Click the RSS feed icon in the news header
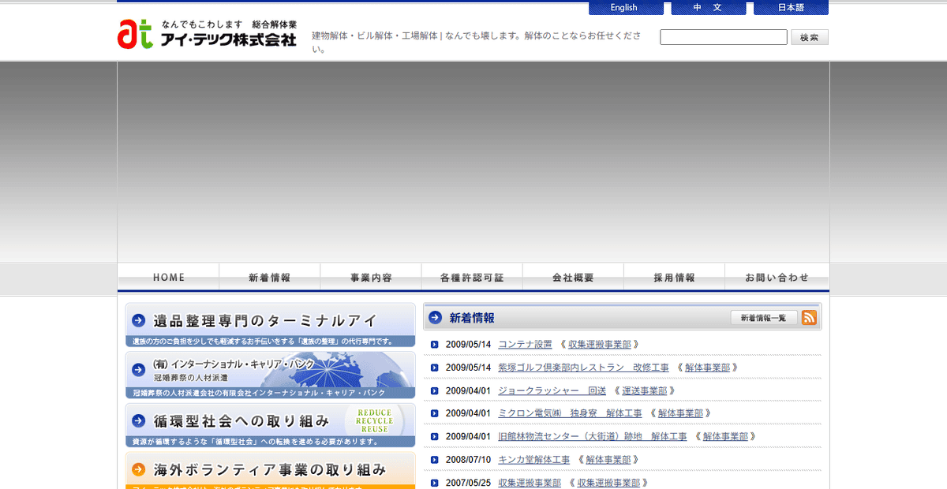 click(808, 317)
